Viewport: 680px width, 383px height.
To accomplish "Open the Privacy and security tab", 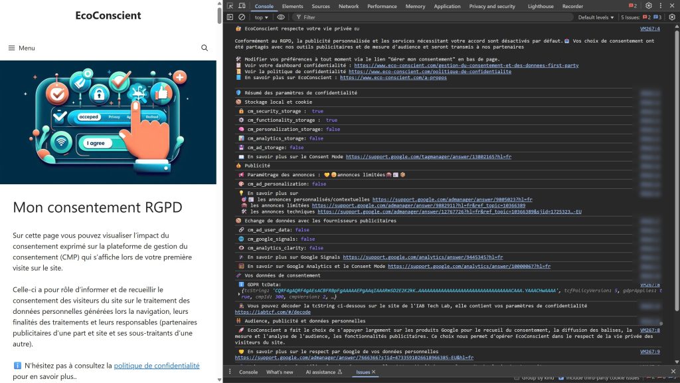I will [x=492, y=6].
